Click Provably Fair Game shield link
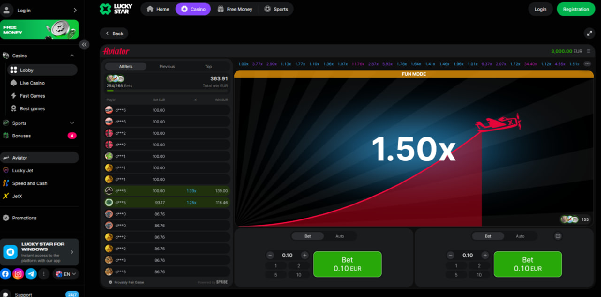601x297 pixels. point(126,282)
